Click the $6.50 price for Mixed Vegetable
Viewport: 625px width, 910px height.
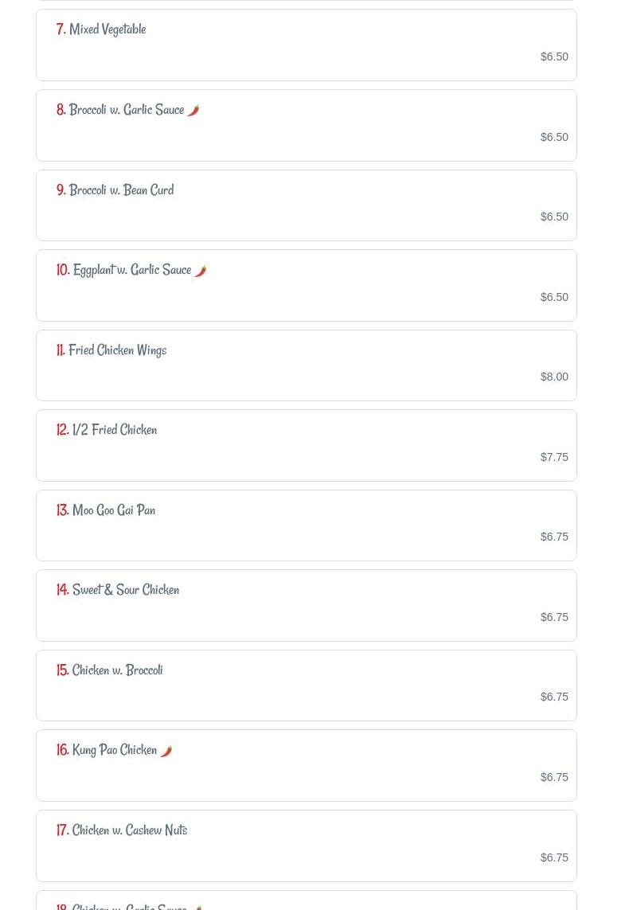554,57
